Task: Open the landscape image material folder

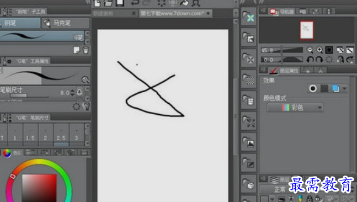Action: click(249, 142)
